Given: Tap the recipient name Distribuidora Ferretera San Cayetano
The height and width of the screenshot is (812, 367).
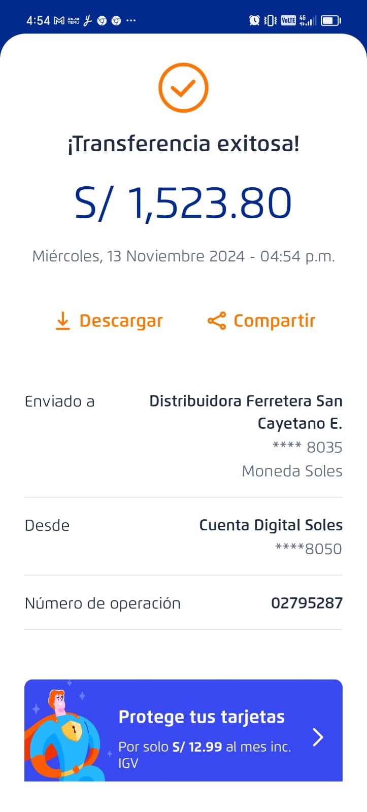Looking at the screenshot, I should click(246, 412).
